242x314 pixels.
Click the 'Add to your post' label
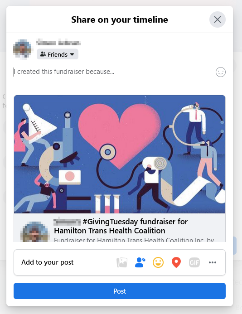(x=48, y=262)
